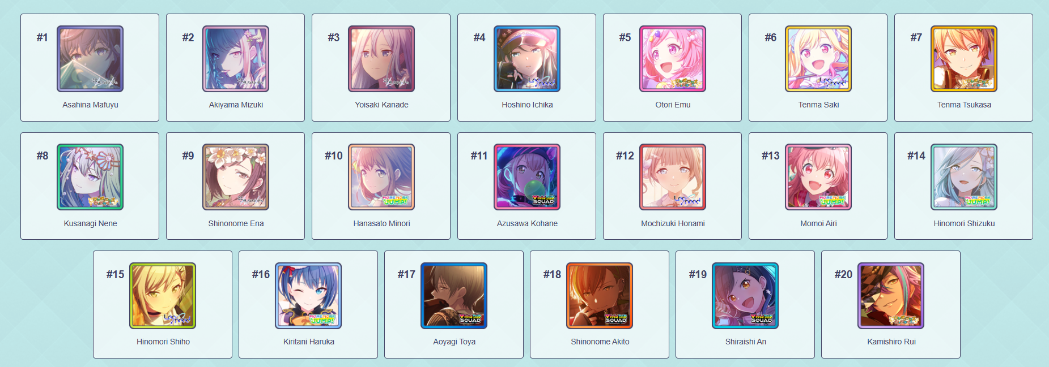Click the Azusawa Kohane portrait icon
1049x367 pixels.
pyautogui.click(x=527, y=177)
